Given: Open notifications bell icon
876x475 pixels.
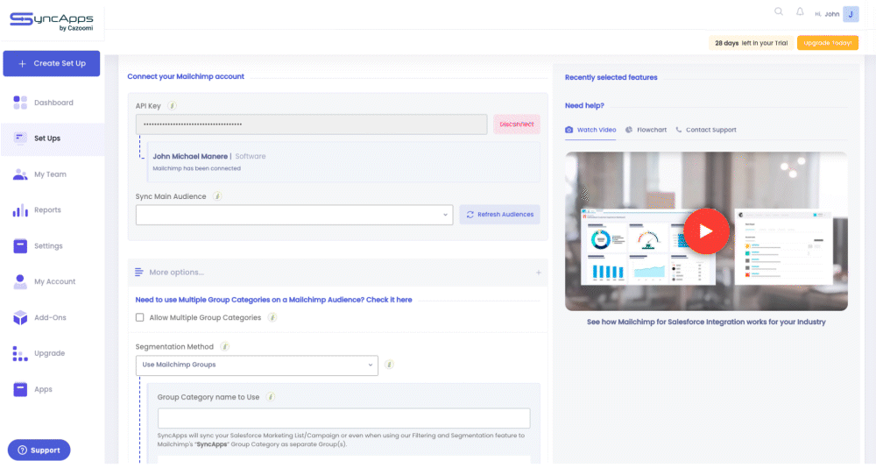Looking at the screenshot, I should pos(800,11).
